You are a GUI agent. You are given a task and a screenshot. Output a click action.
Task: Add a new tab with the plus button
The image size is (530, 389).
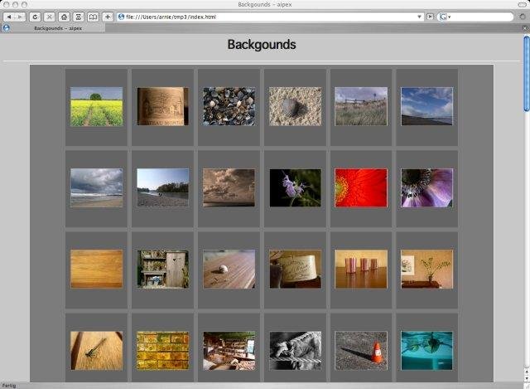coord(108,17)
